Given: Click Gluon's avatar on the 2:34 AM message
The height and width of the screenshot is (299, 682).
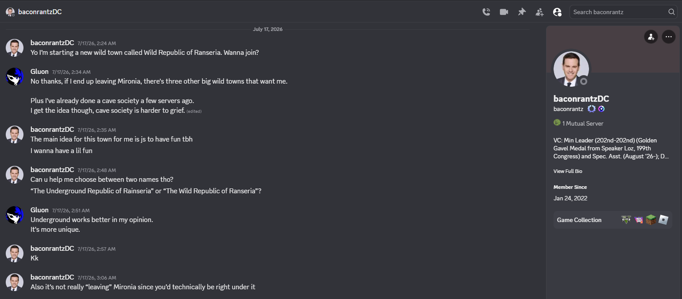Looking at the screenshot, I should tap(15, 77).
